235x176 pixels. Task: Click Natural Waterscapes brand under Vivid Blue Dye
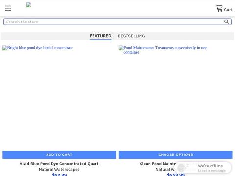[59, 170]
